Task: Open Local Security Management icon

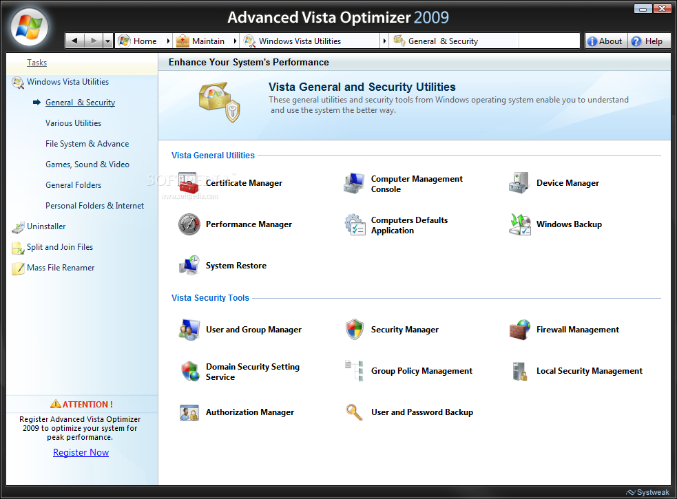Action: (x=519, y=371)
